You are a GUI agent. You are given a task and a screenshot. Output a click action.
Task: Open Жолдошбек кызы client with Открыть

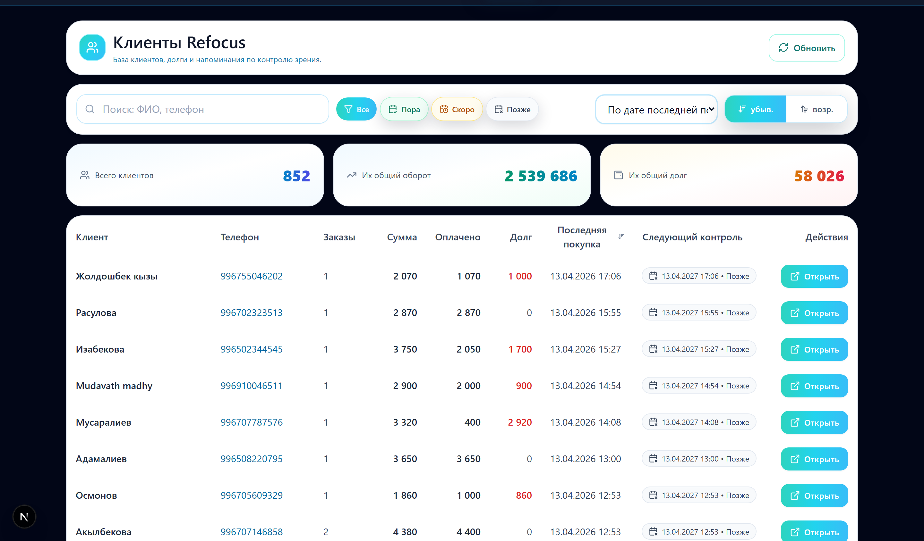(814, 277)
